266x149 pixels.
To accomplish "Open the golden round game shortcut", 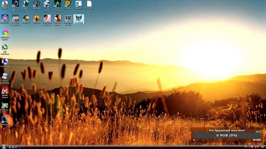I will click(x=37, y=19).
